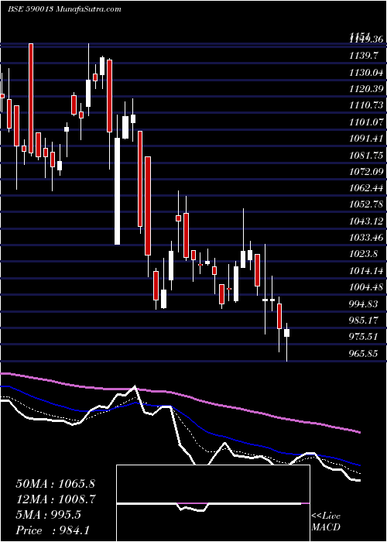Viewport: 387px width, 542px height.
Task: Select the 1139.7 price axis label
Action: coord(365,57)
